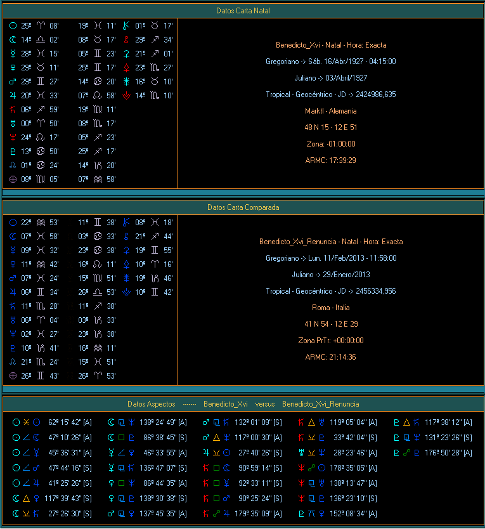This screenshot has width=485, height=529.
Task: Click 'Benedicto_Xvi_Renuncia - Natal - Hora: Exacta' line
Action: click(x=331, y=242)
